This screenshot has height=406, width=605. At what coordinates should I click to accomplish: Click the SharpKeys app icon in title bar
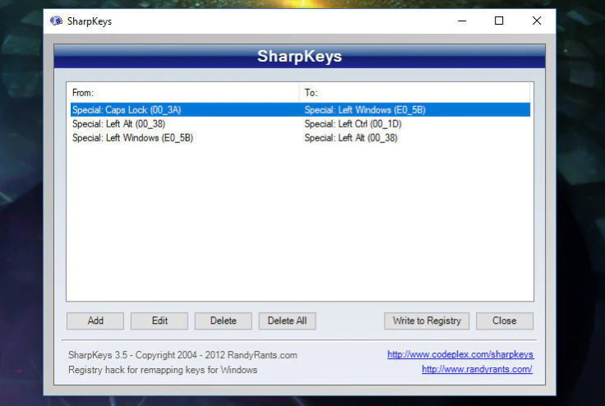tap(57, 21)
